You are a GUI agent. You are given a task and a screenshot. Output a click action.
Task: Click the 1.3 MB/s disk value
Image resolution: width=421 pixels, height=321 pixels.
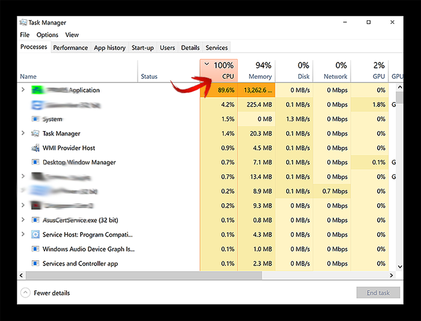click(x=298, y=119)
